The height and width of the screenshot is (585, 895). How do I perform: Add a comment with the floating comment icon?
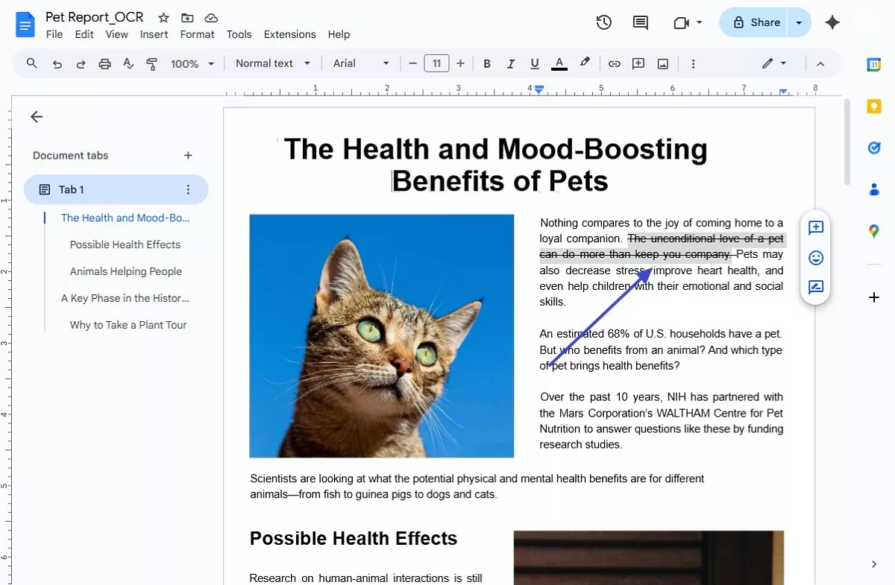pos(815,228)
